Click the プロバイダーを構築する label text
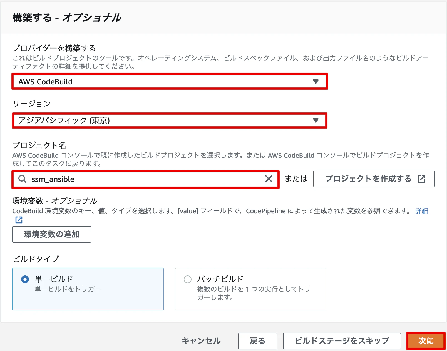The width and height of the screenshot is (447, 351). 54,48
